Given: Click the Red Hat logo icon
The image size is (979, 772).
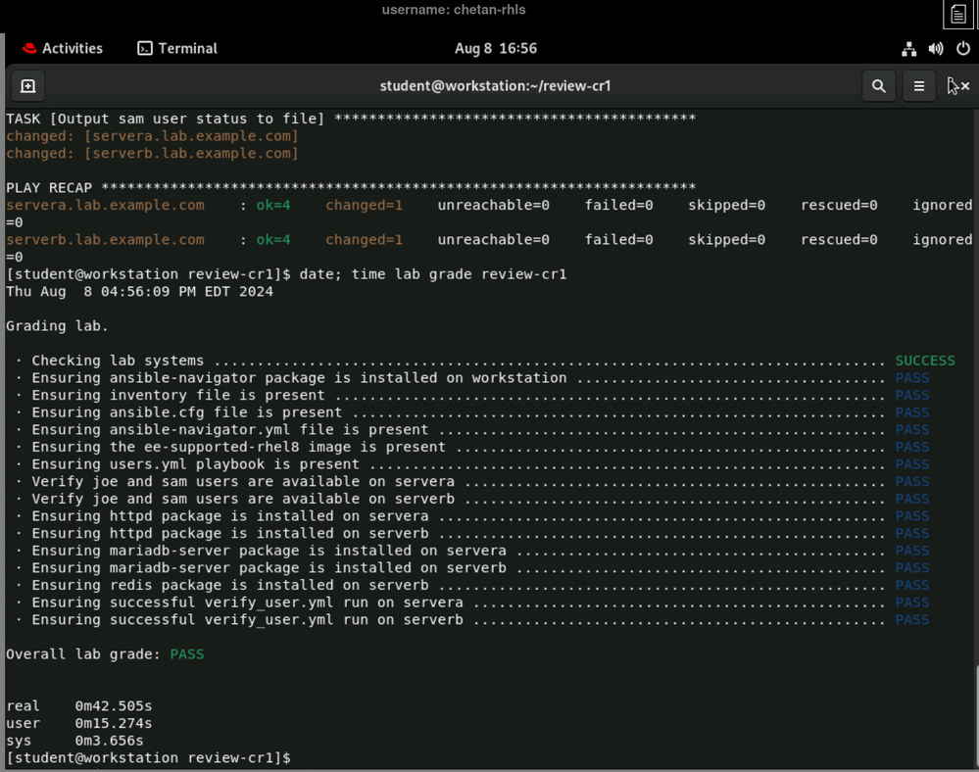Looking at the screenshot, I should 29,49.
